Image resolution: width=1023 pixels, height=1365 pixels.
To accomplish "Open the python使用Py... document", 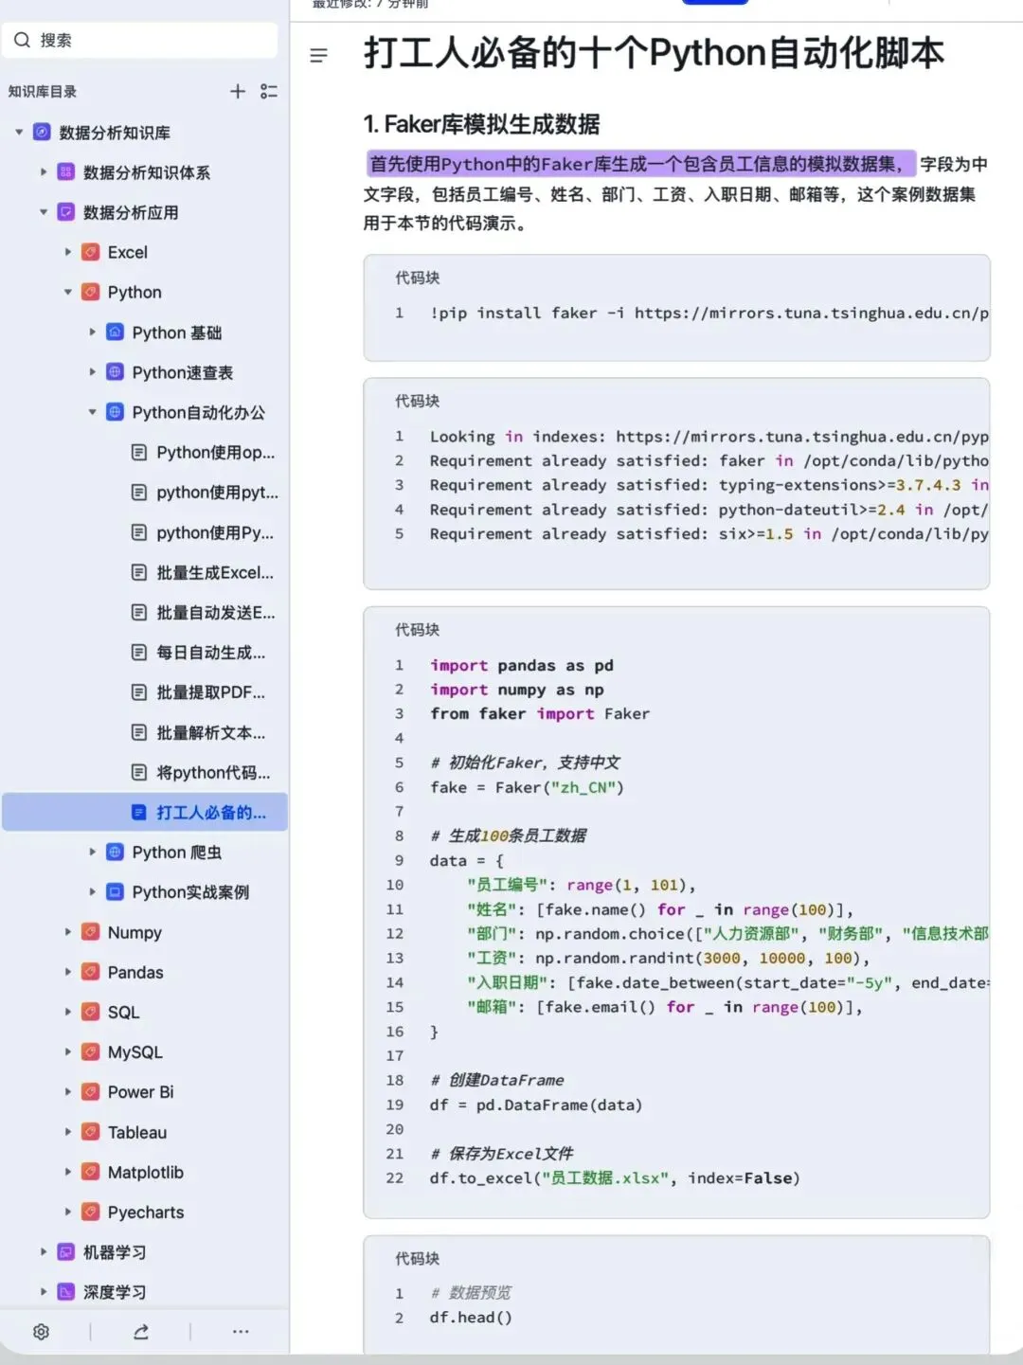I will click(x=215, y=532).
